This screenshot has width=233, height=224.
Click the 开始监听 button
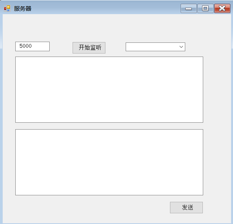89,48
